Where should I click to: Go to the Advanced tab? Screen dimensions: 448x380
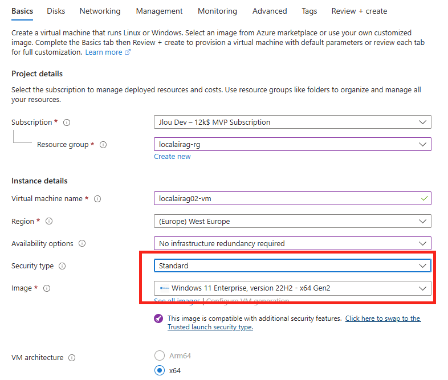tap(270, 11)
